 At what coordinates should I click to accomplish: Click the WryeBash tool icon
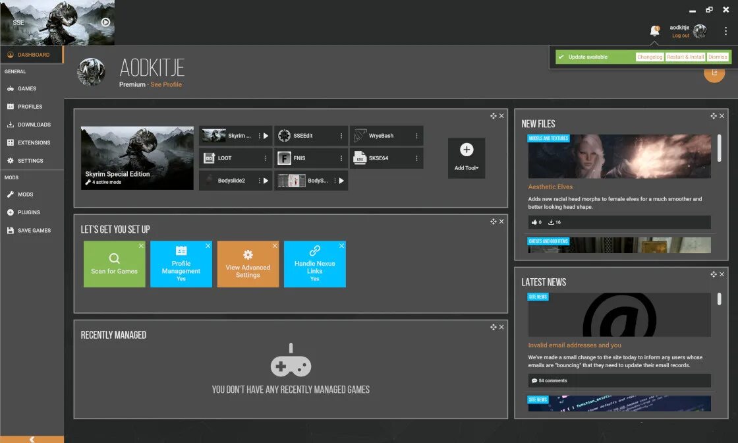click(359, 136)
